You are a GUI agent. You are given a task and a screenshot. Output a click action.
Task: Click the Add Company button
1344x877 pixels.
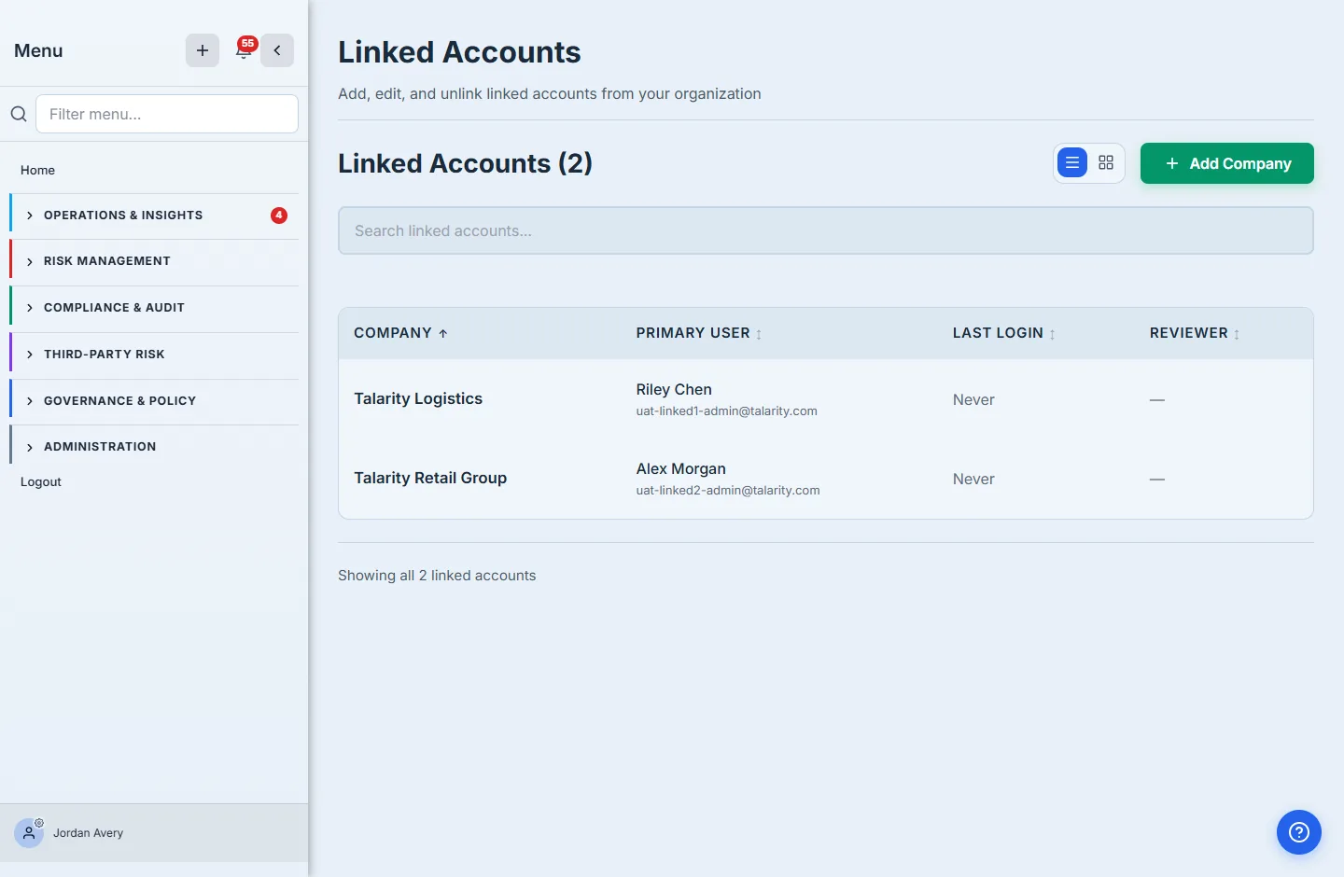(1227, 163)
